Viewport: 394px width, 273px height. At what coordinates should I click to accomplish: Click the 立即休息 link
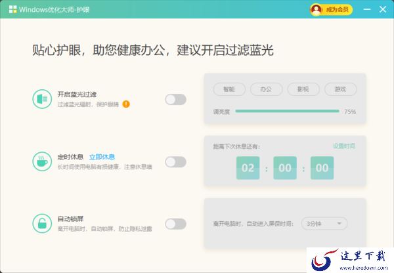point(102,157)
